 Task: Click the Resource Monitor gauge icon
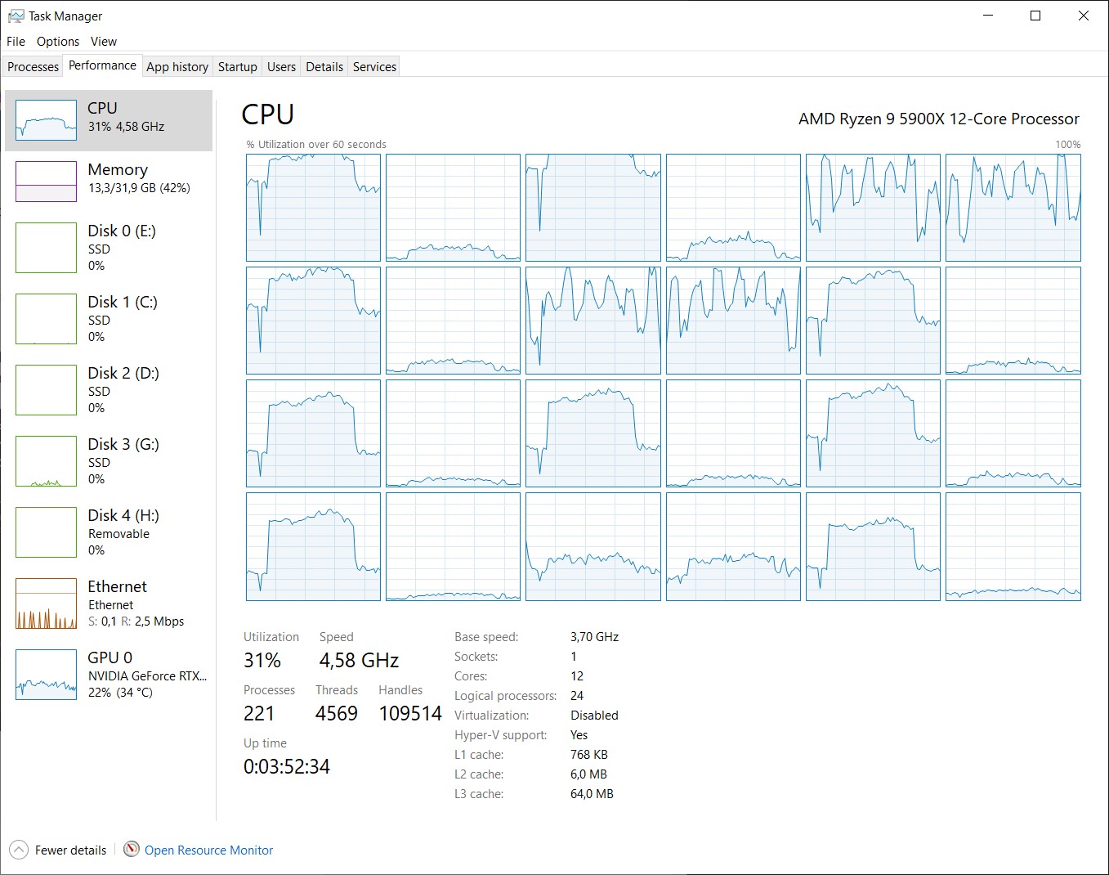coord(132,850)
